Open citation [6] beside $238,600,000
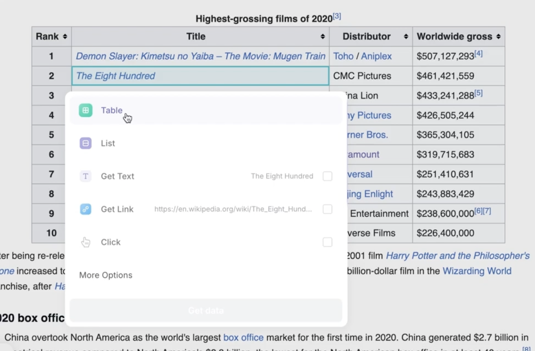The width and height of the screenshot is (535, 351). click(478, 211)
